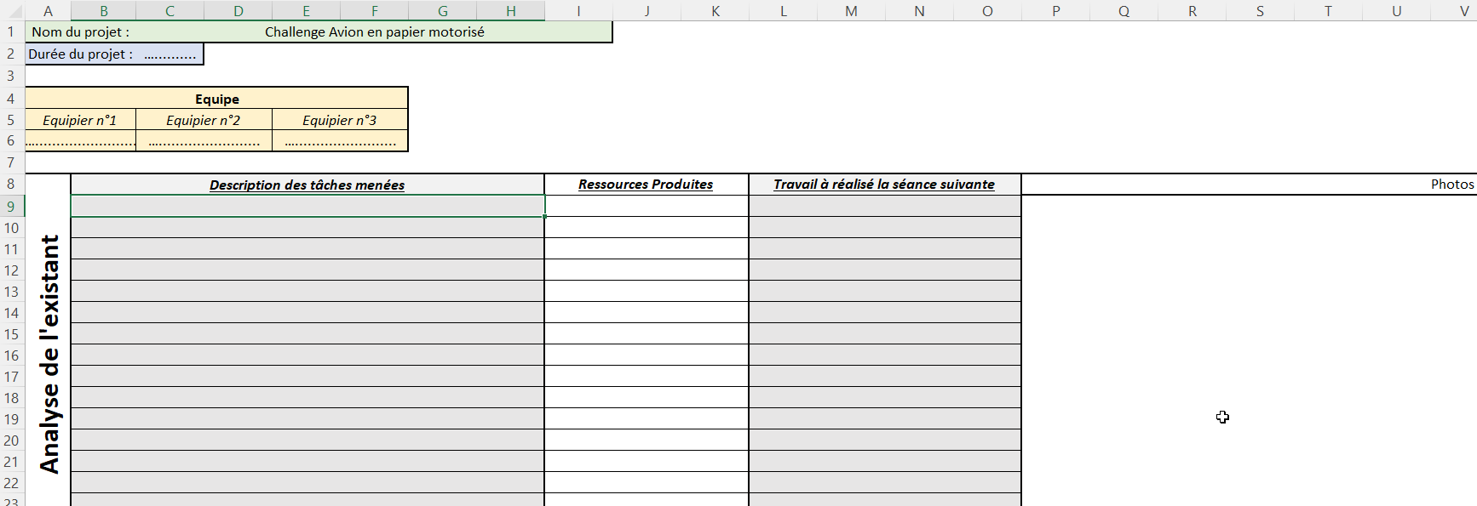Screen dimensions: 1477x506
Task: Click the dotted name field under Equipier n°1
Action: click(x=80, y=141)
